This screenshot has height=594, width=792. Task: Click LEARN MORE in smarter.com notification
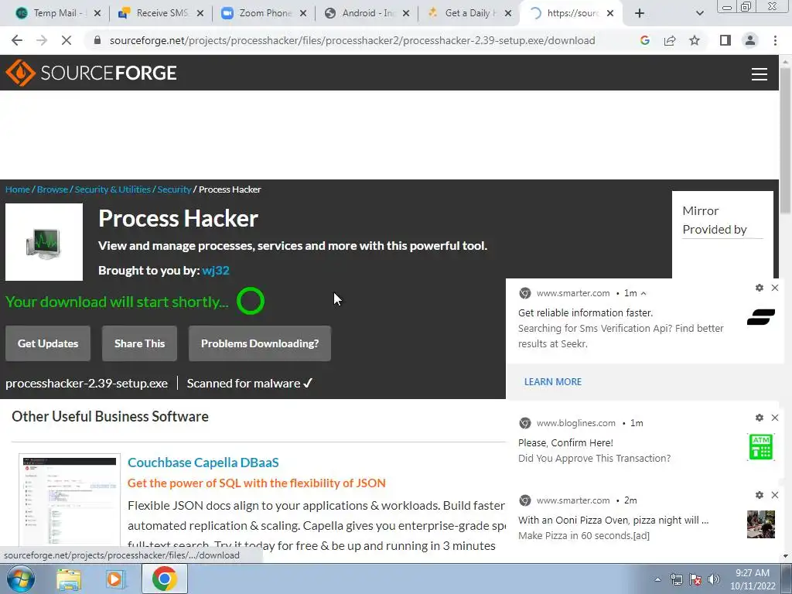tap(552, 382)
